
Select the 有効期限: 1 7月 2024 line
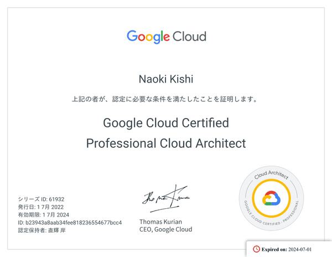click(43, 215)
